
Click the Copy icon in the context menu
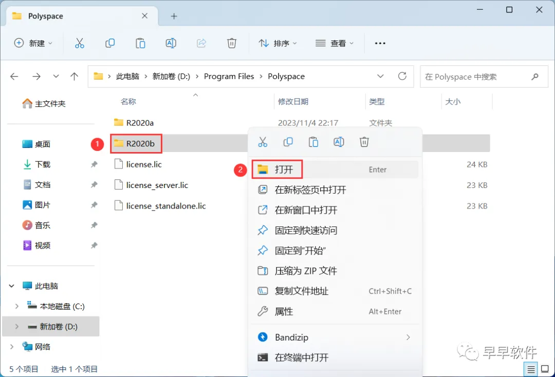288,142
